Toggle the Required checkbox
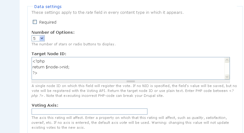 (35, 22)
